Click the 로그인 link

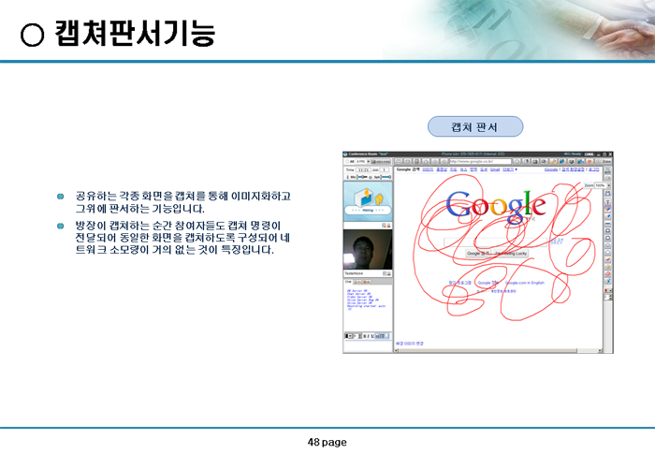pos(593,169)
